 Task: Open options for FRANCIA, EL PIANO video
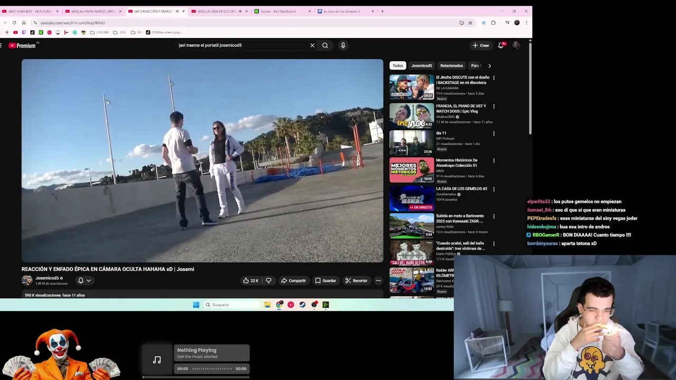pyautogui.click(x=494, y=106)
